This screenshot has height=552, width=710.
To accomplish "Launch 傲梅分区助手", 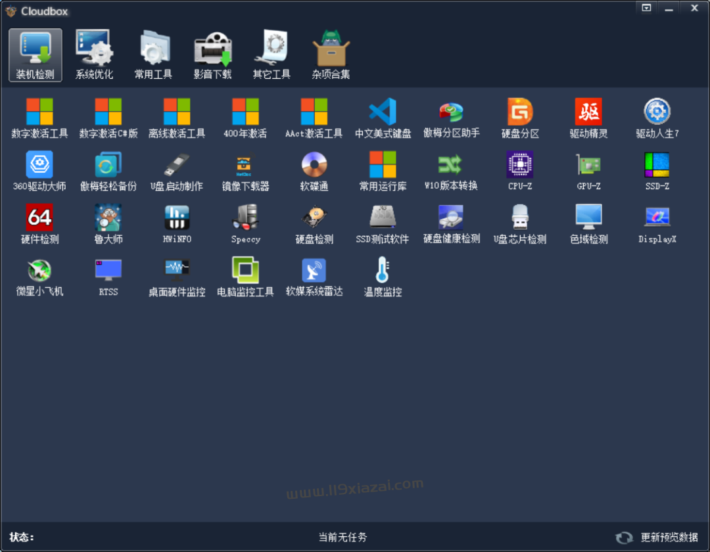I will tap(452, 118).
